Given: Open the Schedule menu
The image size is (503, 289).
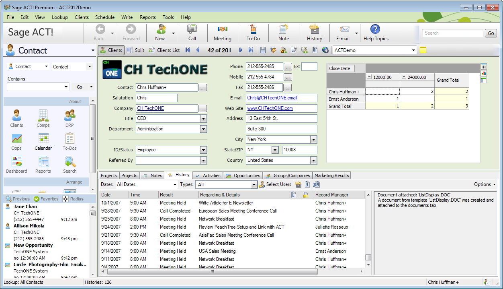Looking at the screenshot, I should tap(104, 17).
